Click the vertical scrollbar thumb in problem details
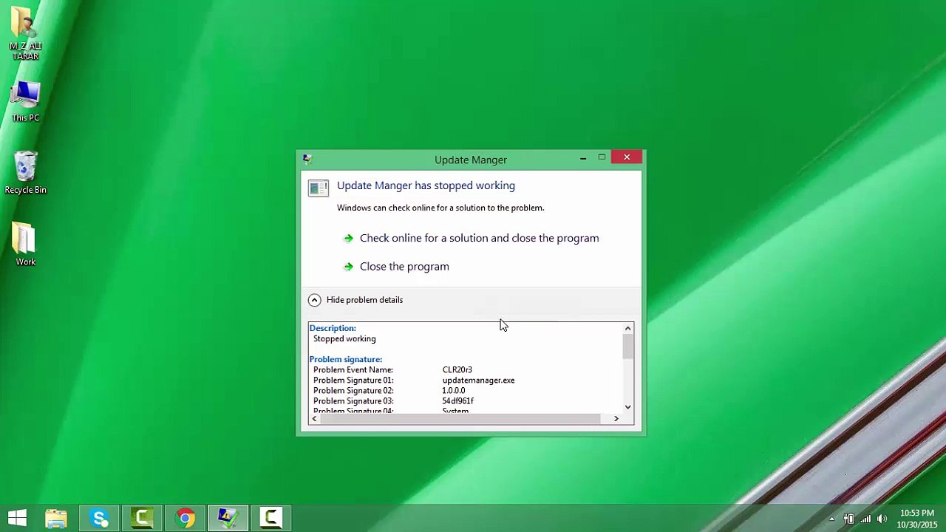The width and height of the screenshot is (946, 532). (x=627, y=347)
